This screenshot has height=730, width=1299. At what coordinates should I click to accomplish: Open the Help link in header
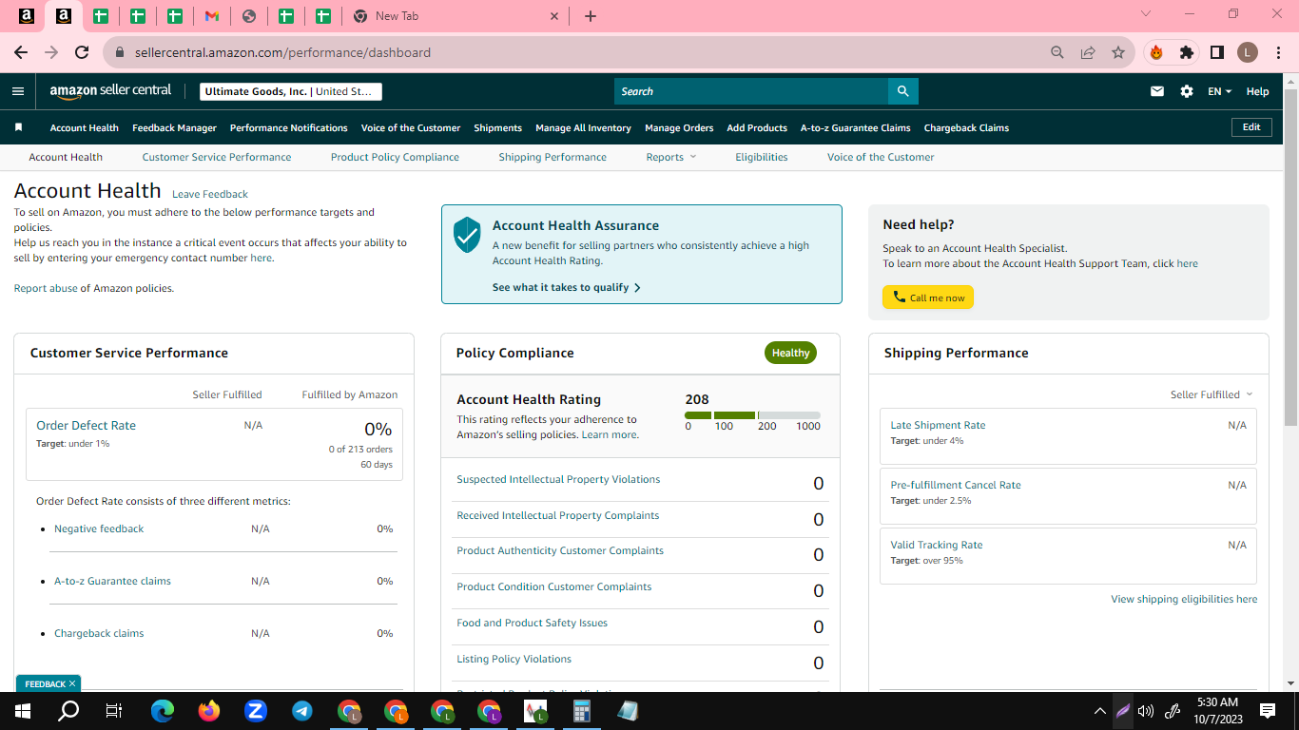pyautogui.click(x=1257, y=91)
